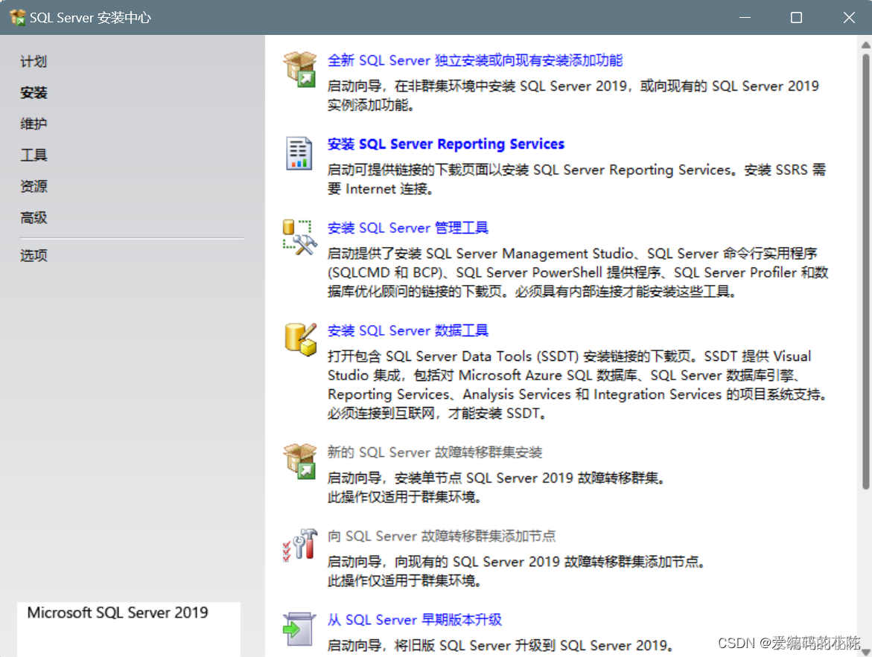Launch 全新 SQL Server 独立安装或向现有安装添加功能 link
The height and width of the screenshot is (657, 872).
(x=475, y=60)
